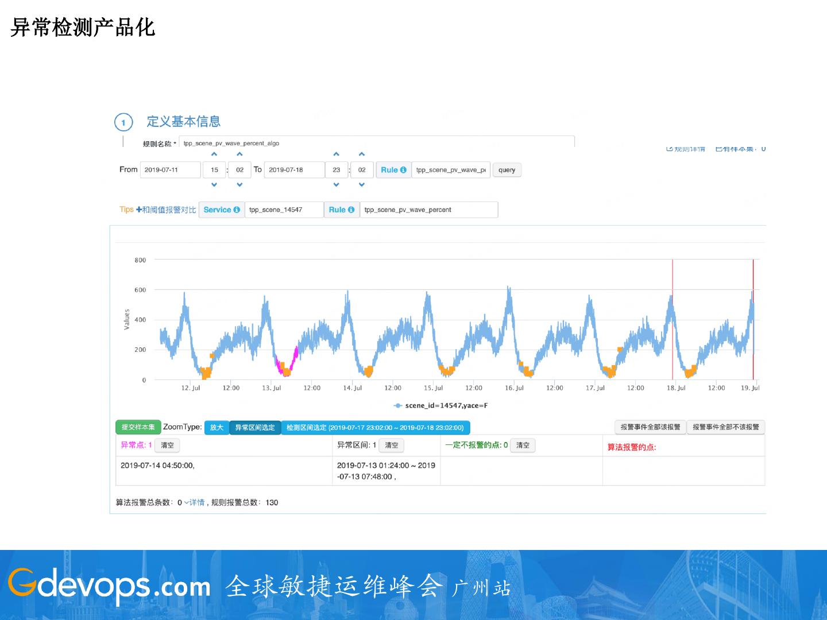Click the 异常区间: 1 label
Image resolution: width=827 pixels, height=620 pixels.
click(x=357, y=445)
